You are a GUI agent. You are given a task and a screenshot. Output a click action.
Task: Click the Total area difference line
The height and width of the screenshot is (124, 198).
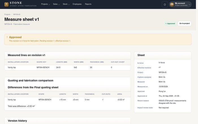pos(21,106)
